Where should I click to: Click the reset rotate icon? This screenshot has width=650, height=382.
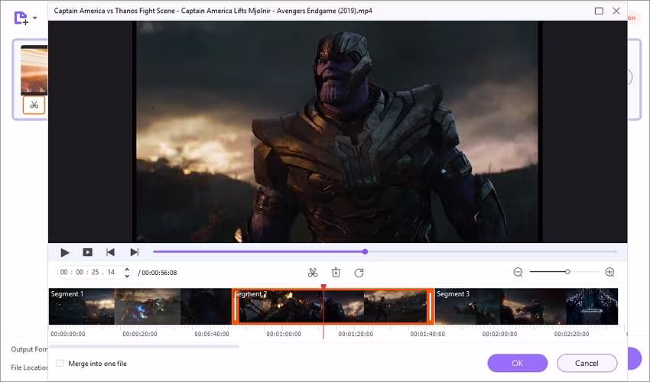pos(359,273)
